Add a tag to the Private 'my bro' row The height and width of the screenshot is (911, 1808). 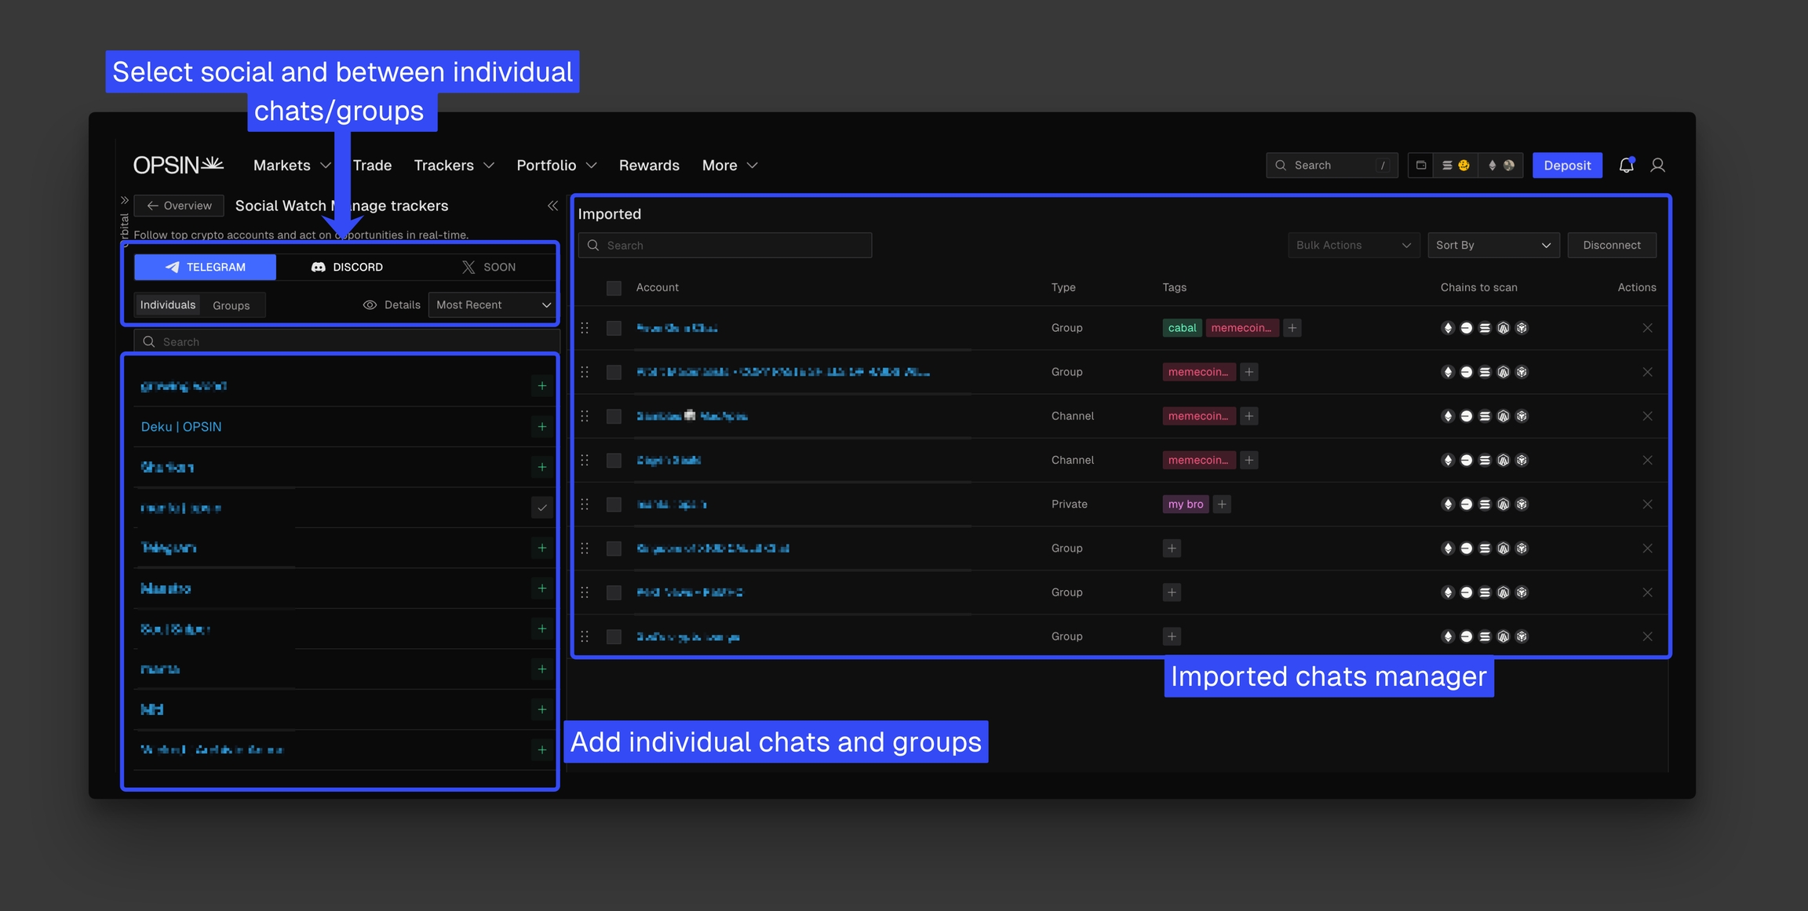click(x=1222, y=505)
